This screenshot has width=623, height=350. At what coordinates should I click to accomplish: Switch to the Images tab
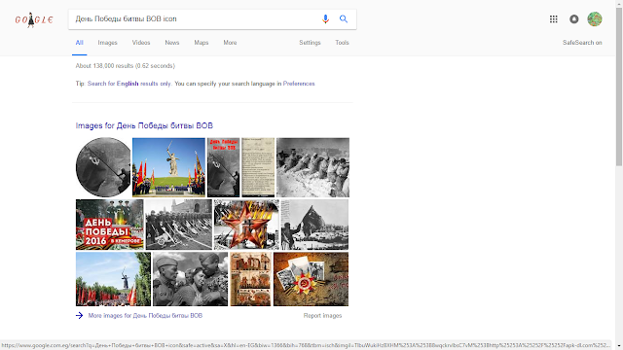(x=108, y=43)
